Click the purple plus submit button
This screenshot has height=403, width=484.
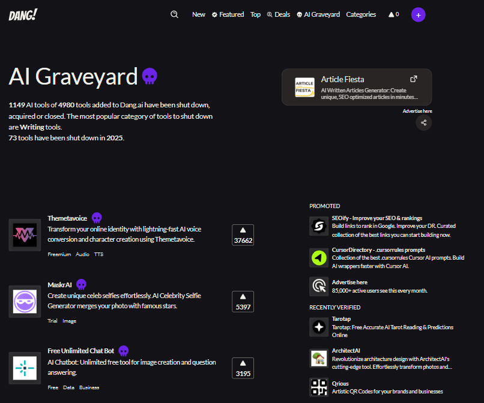(418, 14)
